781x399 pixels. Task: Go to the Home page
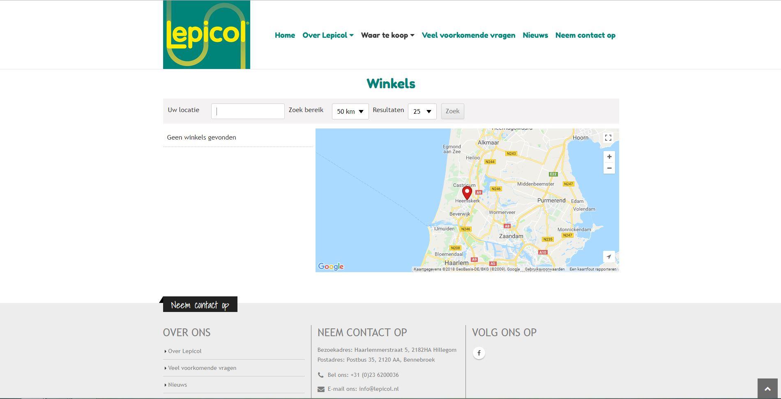(285, 35)
